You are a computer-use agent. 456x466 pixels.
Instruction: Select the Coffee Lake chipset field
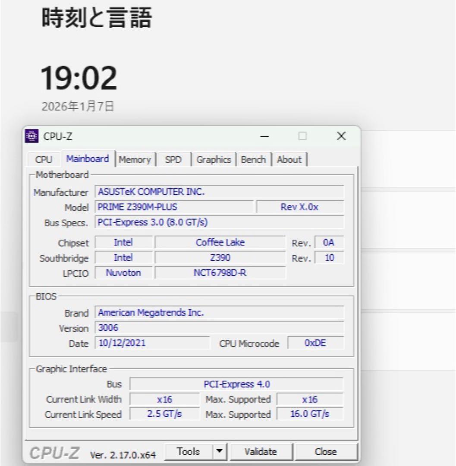220,242
